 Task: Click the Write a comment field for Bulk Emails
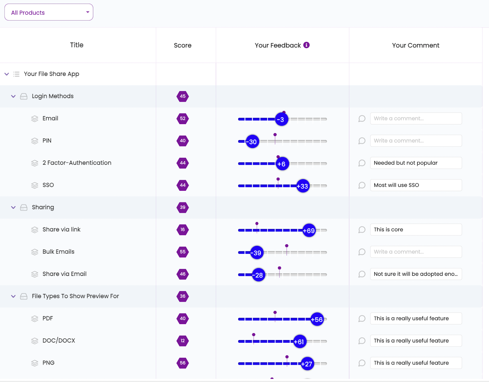[x=416, y=252]
